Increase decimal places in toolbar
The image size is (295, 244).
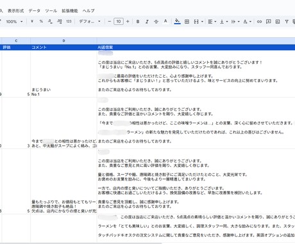pyautogui.click(x=60, y=21)
